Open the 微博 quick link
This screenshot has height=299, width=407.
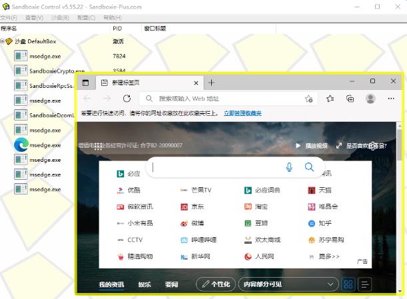tap(192, 223)
